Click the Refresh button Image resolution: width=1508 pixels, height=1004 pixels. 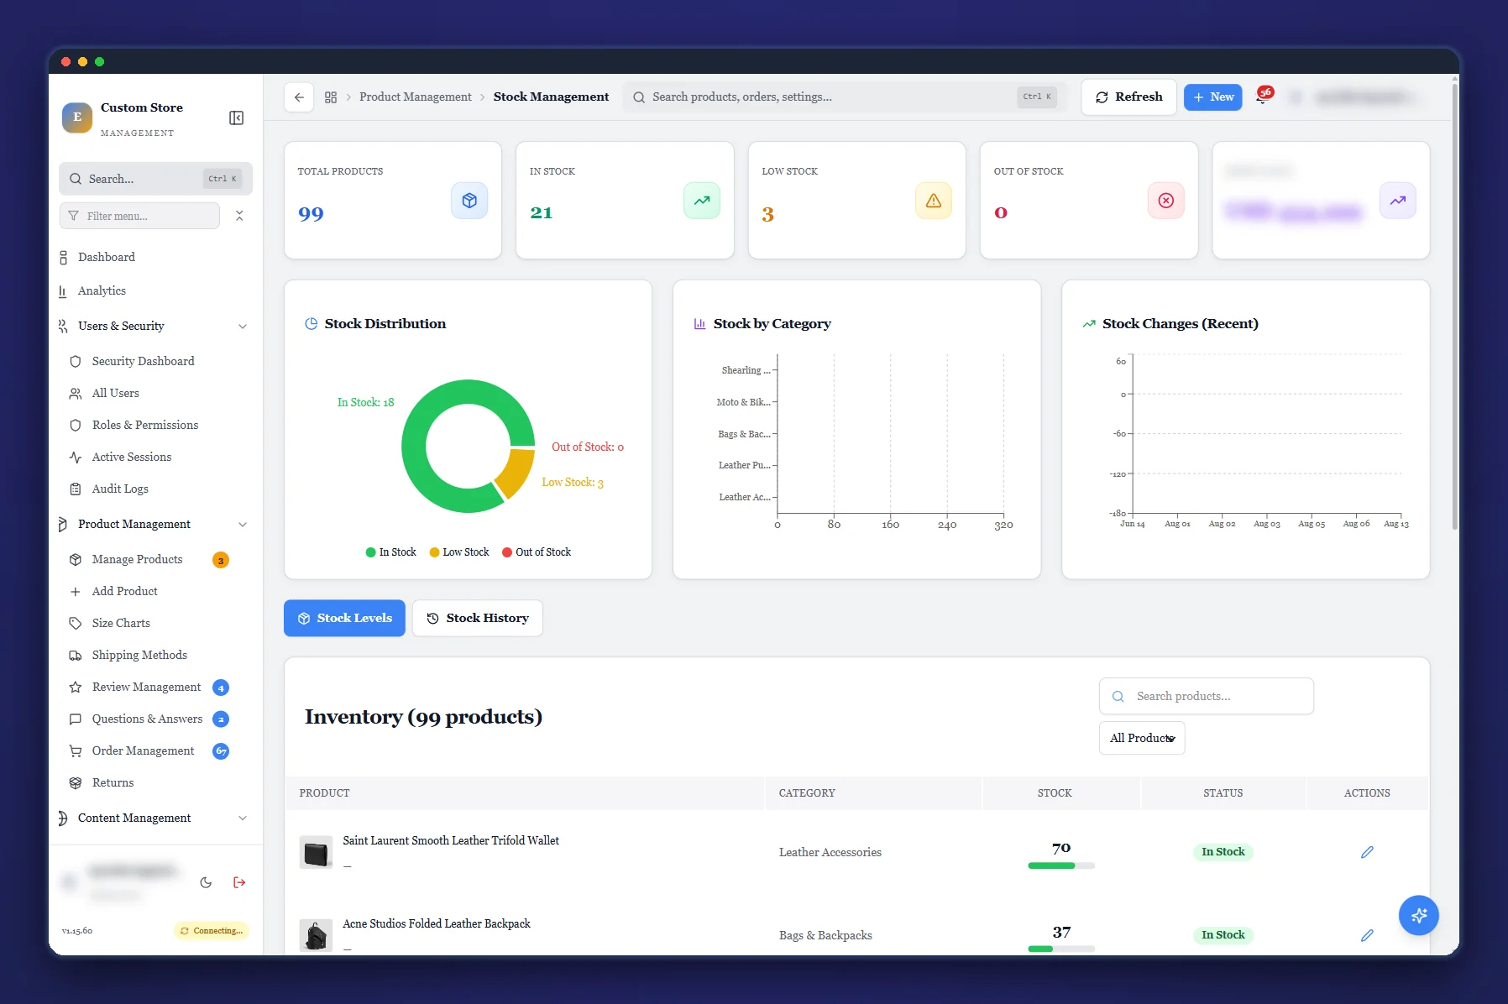1128,97
